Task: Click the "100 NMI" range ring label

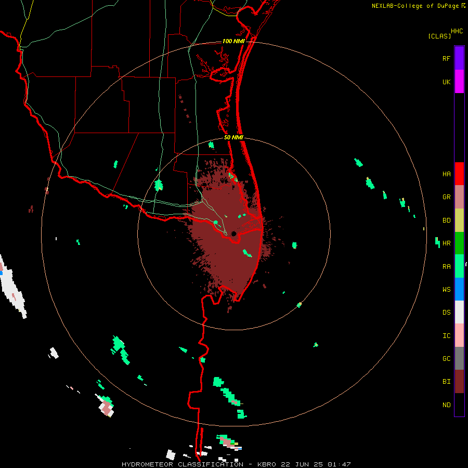Action: (233, 41)
